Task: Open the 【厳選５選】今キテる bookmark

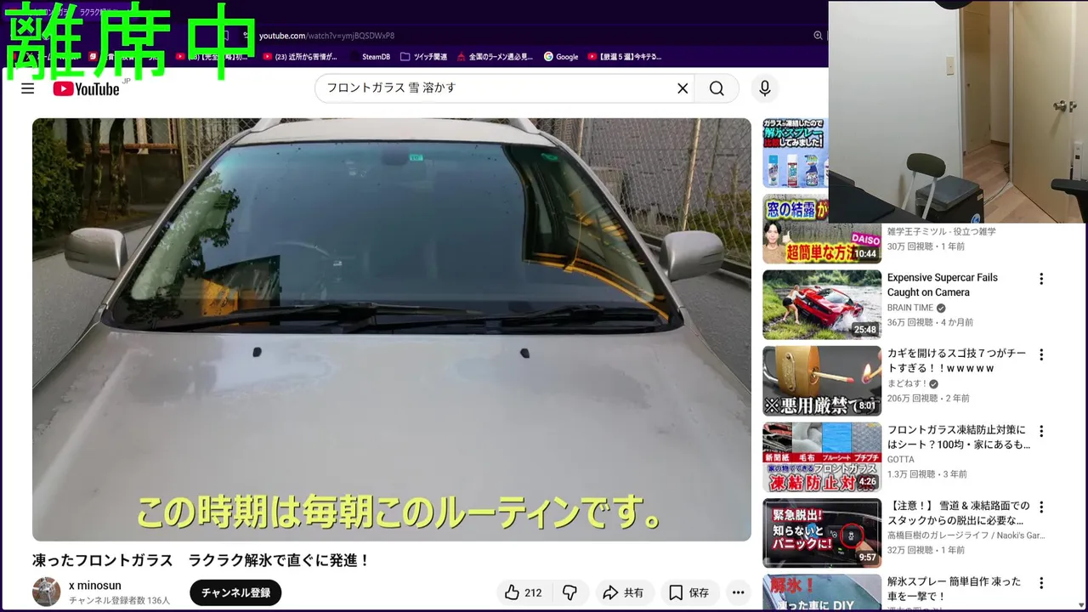Action: coord(624,57)
